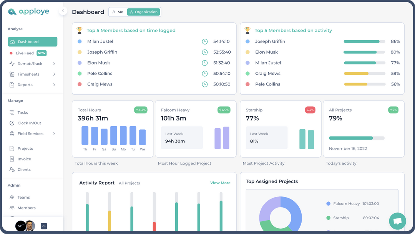Click the Tasks list icon under Manage
This screenshot has width=415, height=234.
coord(13,112)
